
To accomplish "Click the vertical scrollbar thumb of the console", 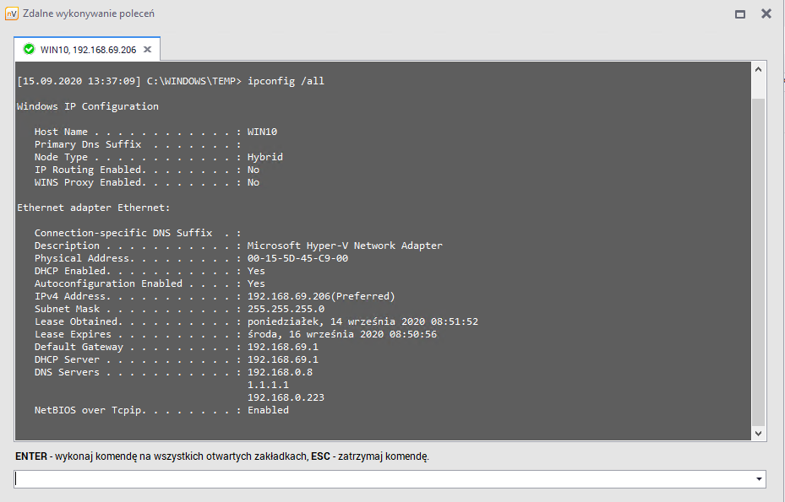I will pyautogui.click(x=758, y=253).
